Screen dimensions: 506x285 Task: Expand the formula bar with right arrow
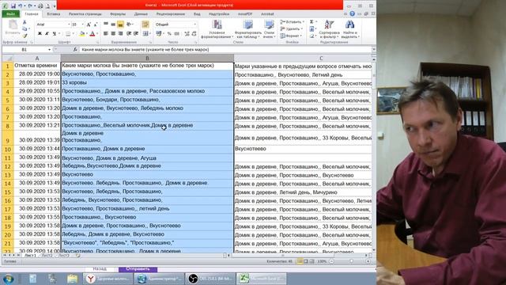tap(374, 50)
